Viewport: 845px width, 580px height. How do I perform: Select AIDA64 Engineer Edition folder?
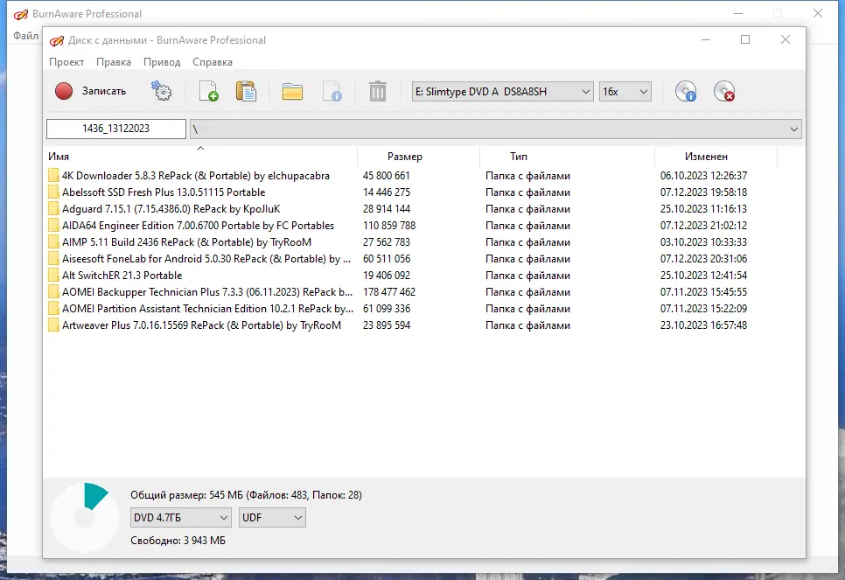198,226
